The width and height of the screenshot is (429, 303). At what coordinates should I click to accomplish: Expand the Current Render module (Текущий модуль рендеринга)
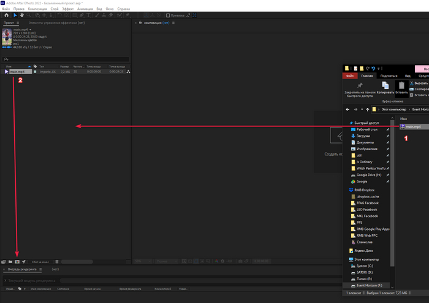(5, 280)
